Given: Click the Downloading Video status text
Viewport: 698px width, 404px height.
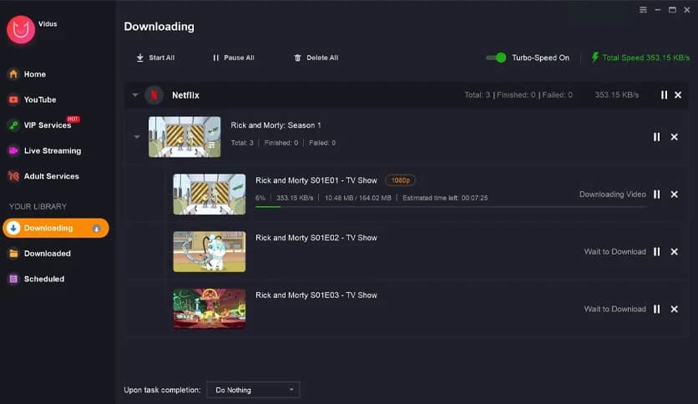Looking at the screenshot, I should [613, 194].
